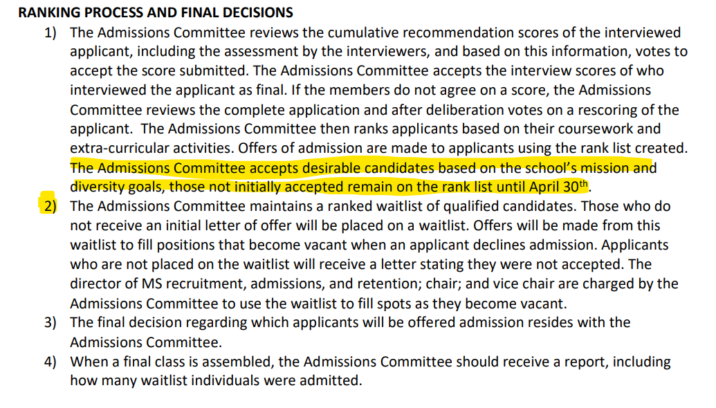Click the text "director of MS recruitment"
Image resolution: width=716 pixels, height=408 pixels.
(147, 284)
